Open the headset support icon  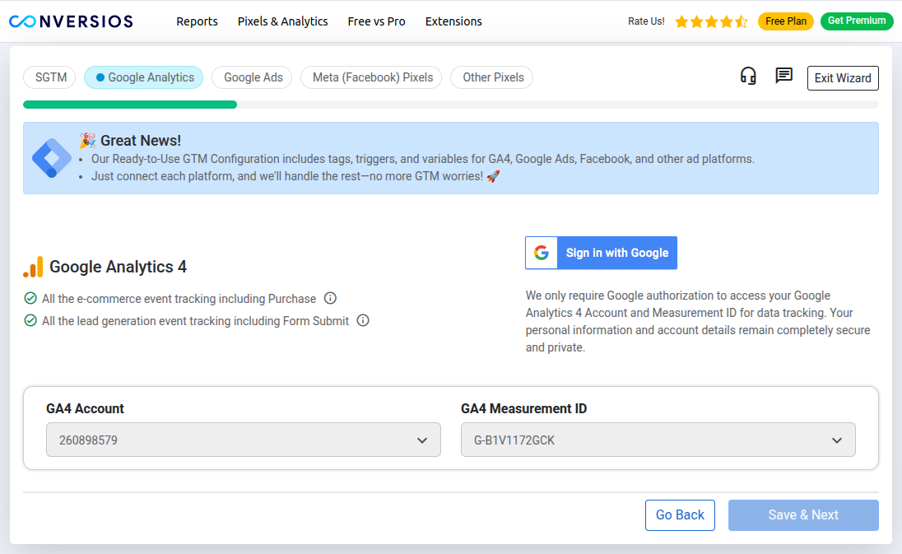[748, 76]
